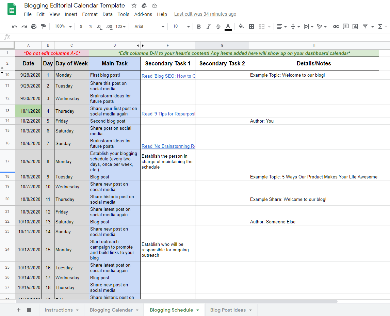Open the Borders tool
The height and width of the screenshot is (316, 390).
(x=251, y=26)
